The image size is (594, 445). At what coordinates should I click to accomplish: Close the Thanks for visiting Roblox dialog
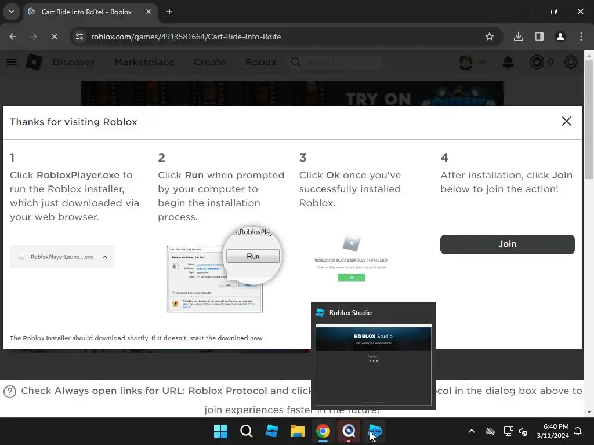(566, 121)
